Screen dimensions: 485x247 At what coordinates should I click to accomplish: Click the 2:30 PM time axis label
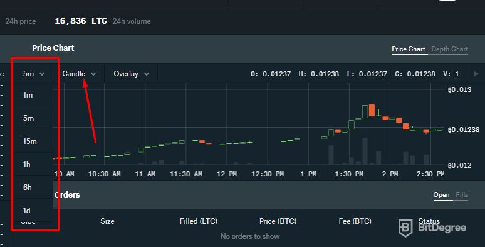[x=430, y=174]
